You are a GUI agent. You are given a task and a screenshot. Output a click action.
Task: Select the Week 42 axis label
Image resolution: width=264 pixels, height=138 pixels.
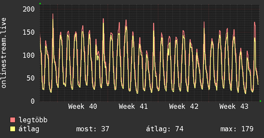(x=184, y=107)
